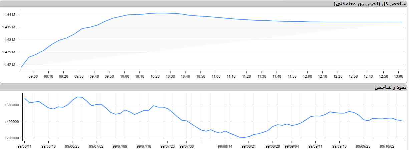Select the 12:08 time axis label

tap(307, 76)
